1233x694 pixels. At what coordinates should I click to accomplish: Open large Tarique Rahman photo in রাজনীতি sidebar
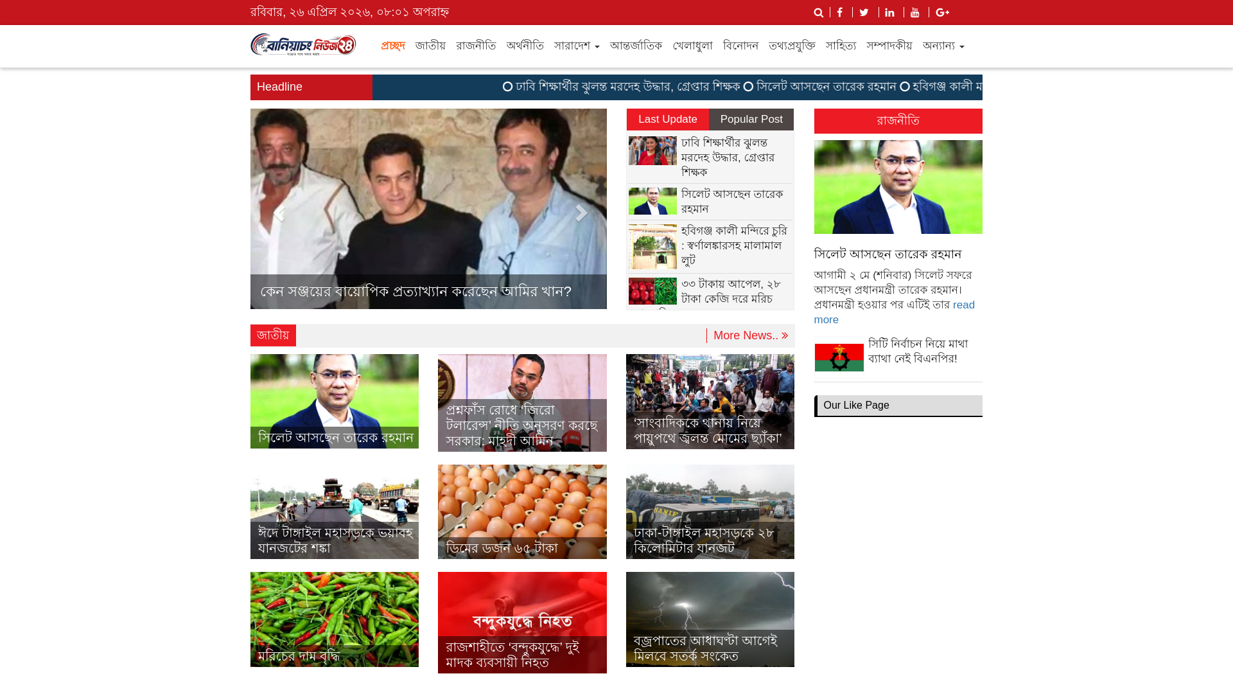898,187
